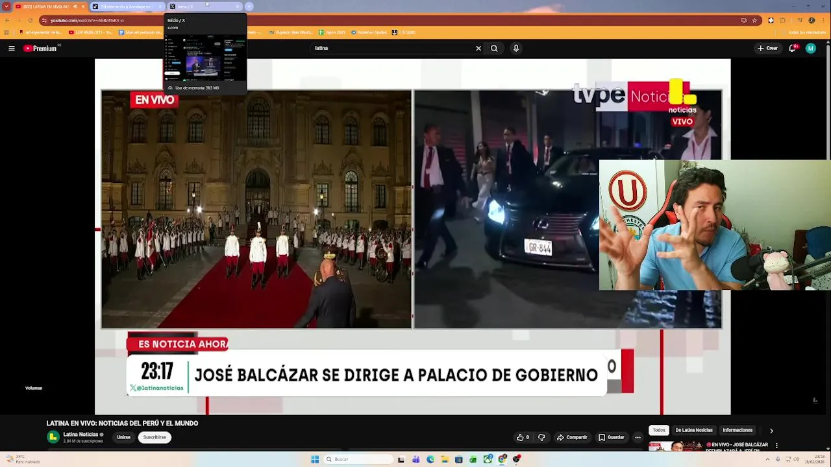Start voice search with microphone icon
Screen dimensions: 831x467
[516, 48]
